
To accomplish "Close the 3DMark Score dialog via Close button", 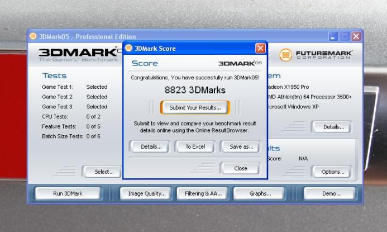I will pyautogui.click(x=240, y=168).
